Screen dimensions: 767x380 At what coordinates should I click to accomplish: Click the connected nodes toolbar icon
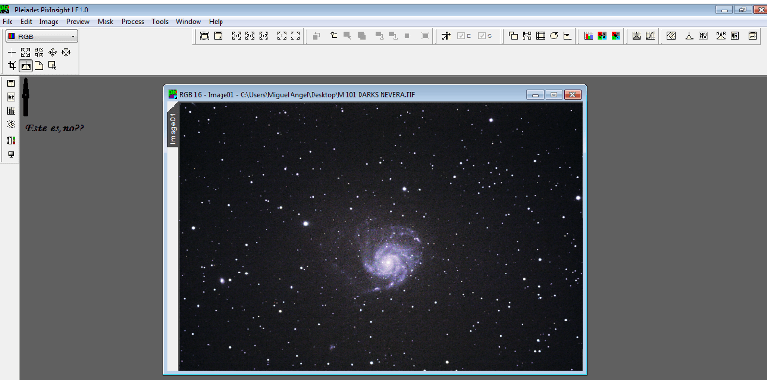click(x=526, y=36)
